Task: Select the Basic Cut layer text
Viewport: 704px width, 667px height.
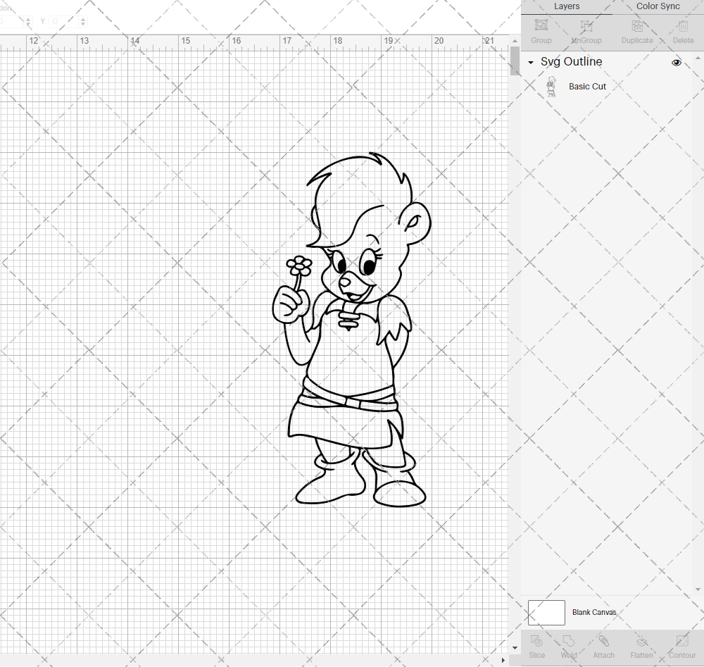Action: pyautogui.click(x=587, y=86)
